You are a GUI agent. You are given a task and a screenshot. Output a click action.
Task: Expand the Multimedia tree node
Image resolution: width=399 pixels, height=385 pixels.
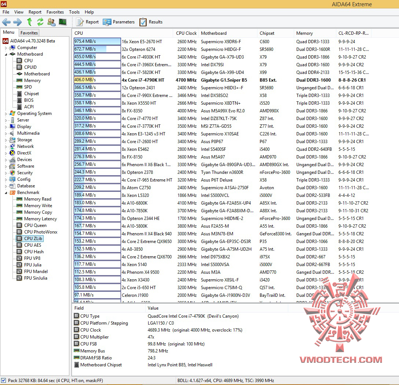[x=6, y=134]
